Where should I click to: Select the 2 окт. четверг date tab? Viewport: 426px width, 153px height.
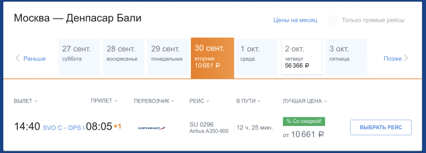click(302, 57)
